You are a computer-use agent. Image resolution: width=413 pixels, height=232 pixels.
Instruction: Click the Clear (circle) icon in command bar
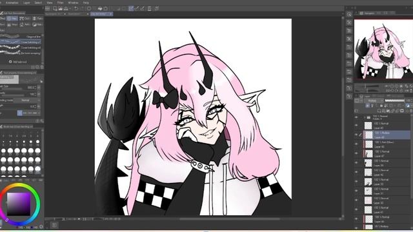89,8
